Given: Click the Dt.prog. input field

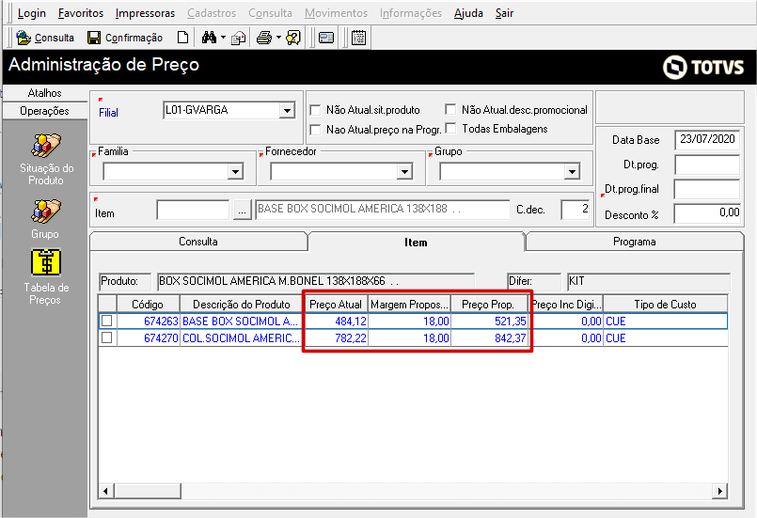Looking at the screenshot, I should tap(707, 165).
